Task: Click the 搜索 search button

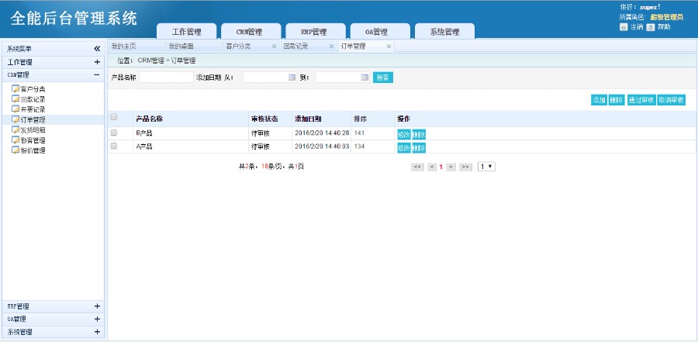Action: [383, 78]
